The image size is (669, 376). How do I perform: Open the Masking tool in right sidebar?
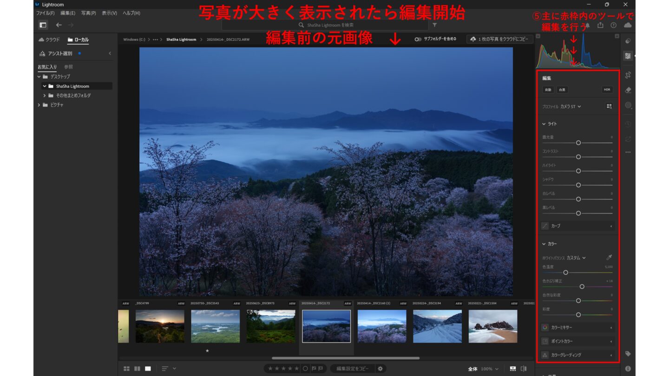click(x=628, y=105)
